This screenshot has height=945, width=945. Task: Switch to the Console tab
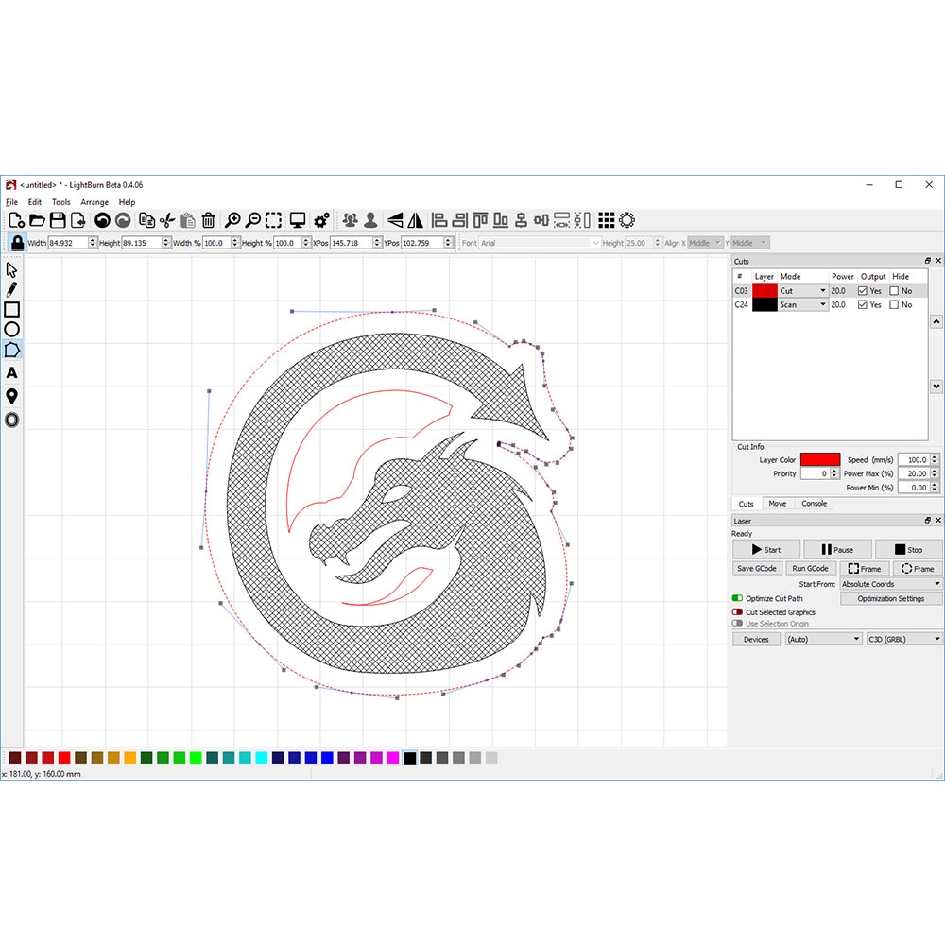[814, 503]
